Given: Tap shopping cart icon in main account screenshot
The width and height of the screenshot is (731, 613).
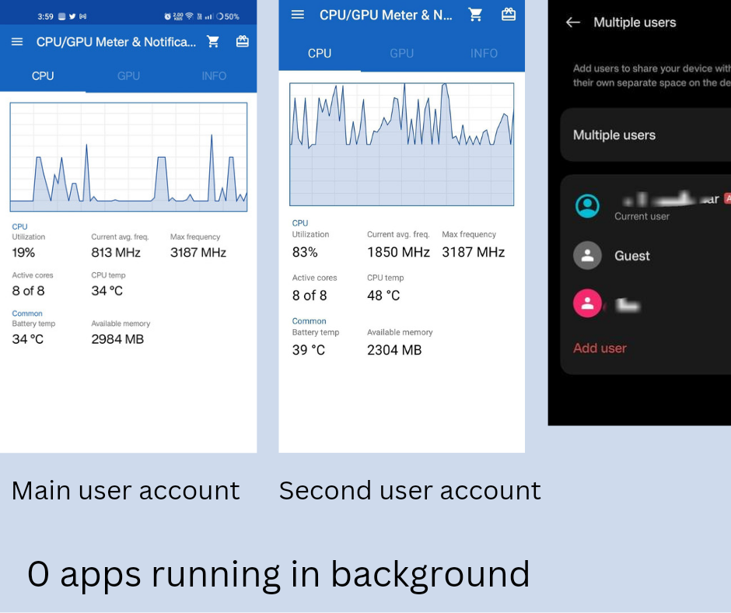Looking at the screenshot, I should [x=213, y=41].
